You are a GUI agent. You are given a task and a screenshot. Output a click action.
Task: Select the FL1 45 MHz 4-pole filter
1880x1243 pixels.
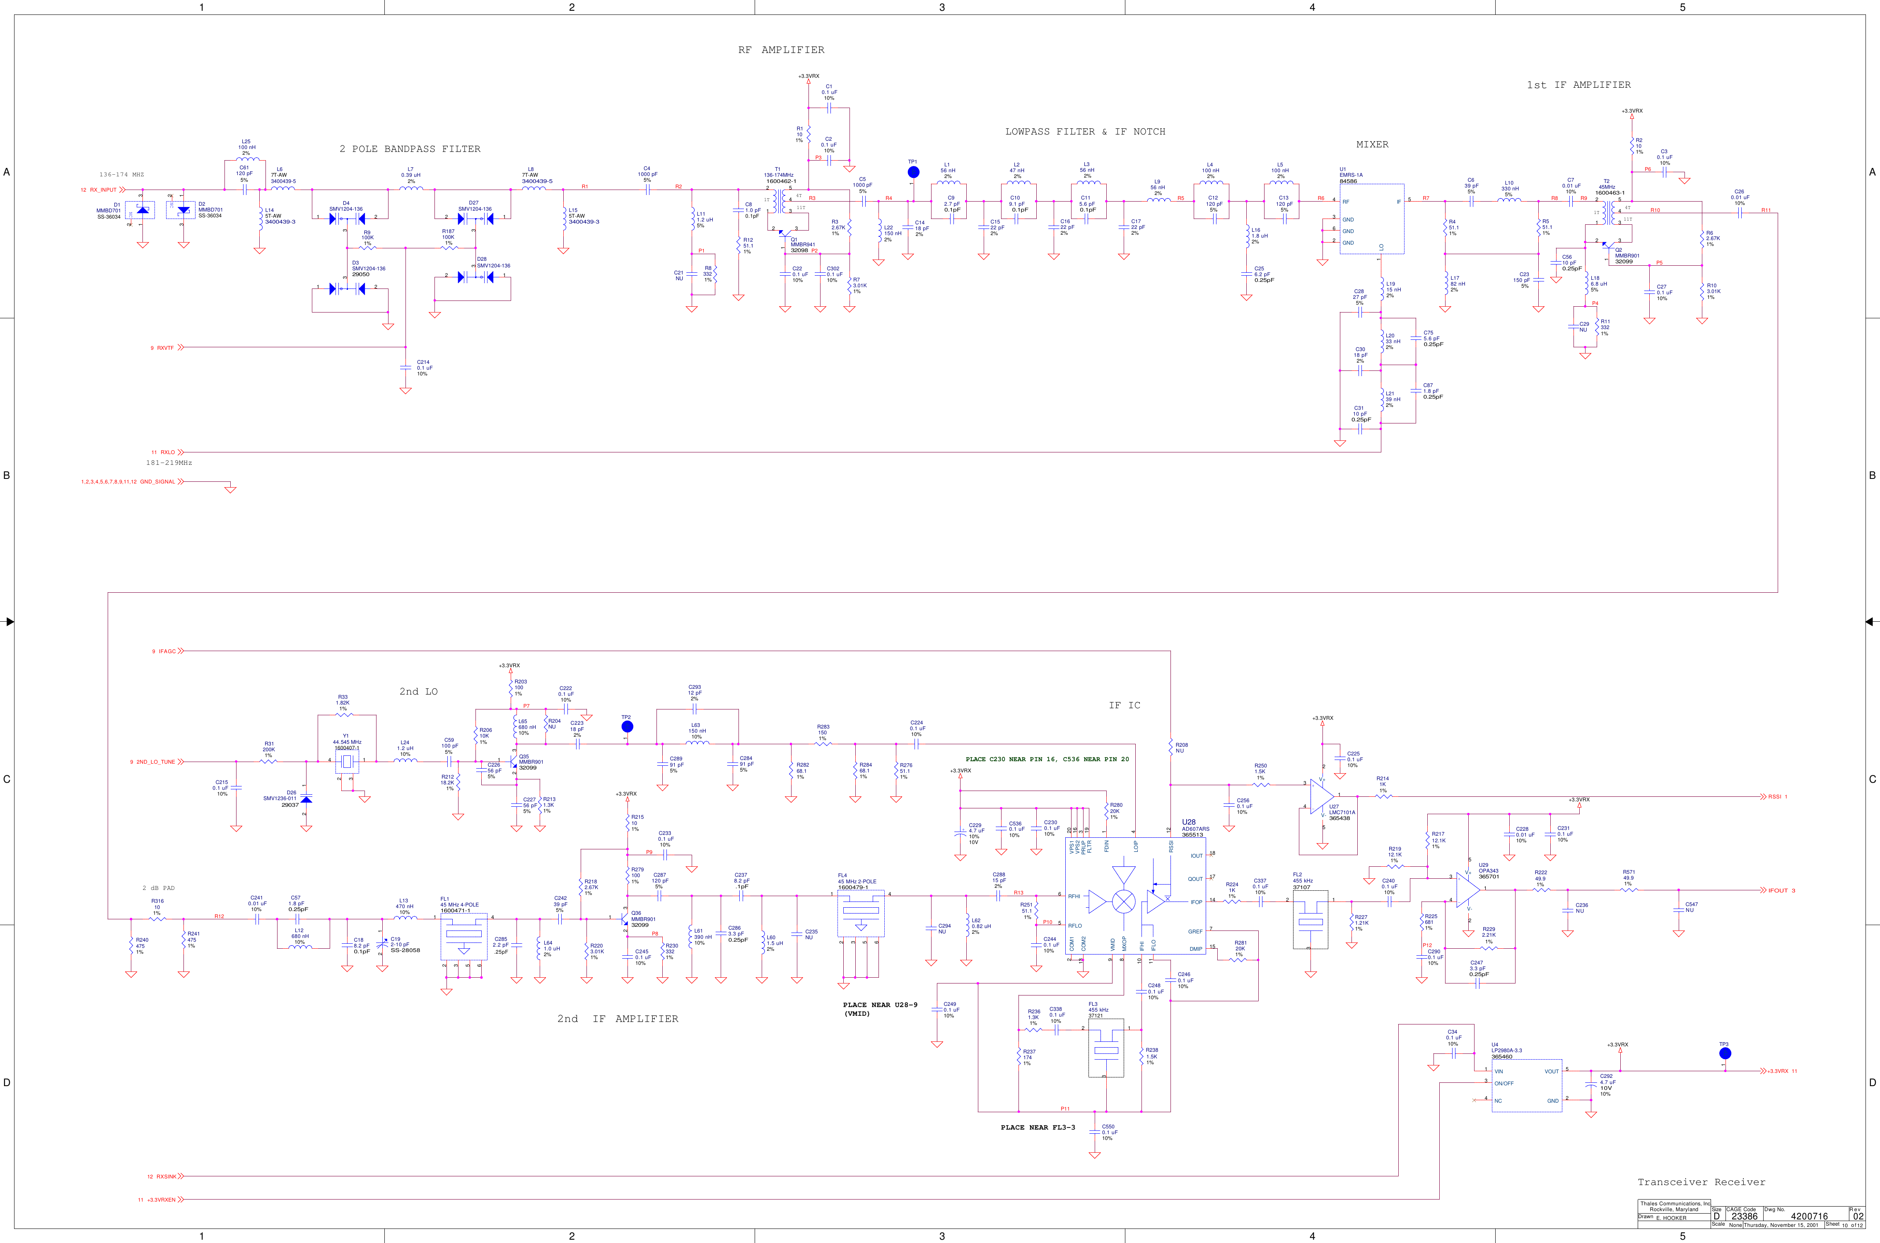464,937
